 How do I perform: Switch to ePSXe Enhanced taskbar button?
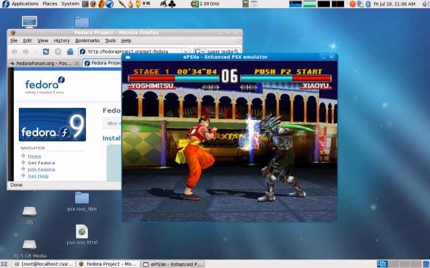click(173, 264)
